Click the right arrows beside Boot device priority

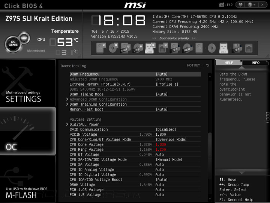coord(194,38)
